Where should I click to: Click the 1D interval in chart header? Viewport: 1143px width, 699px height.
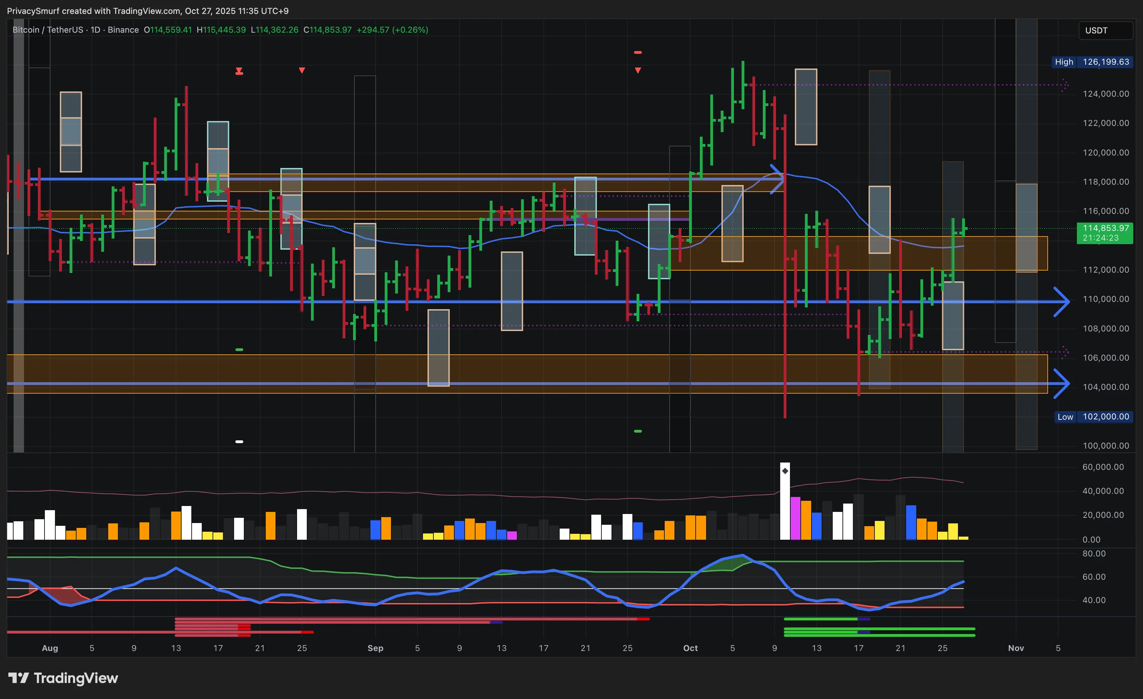[x=95, y=30]
